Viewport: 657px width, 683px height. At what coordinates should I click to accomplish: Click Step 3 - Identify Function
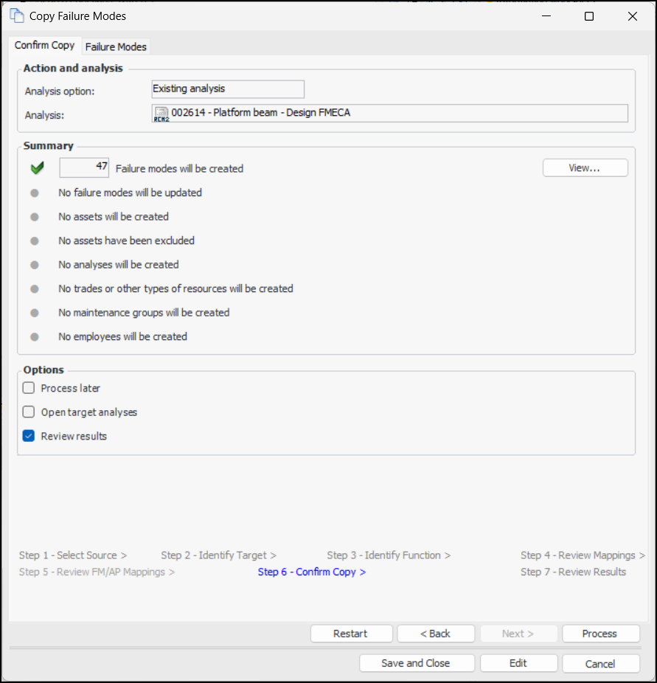click(x=389, y=555)
